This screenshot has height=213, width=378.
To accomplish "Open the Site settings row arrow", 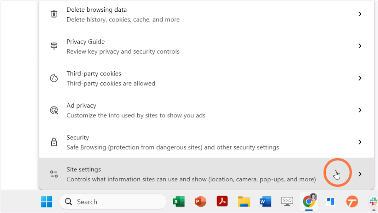I will [x=360, y=174].
